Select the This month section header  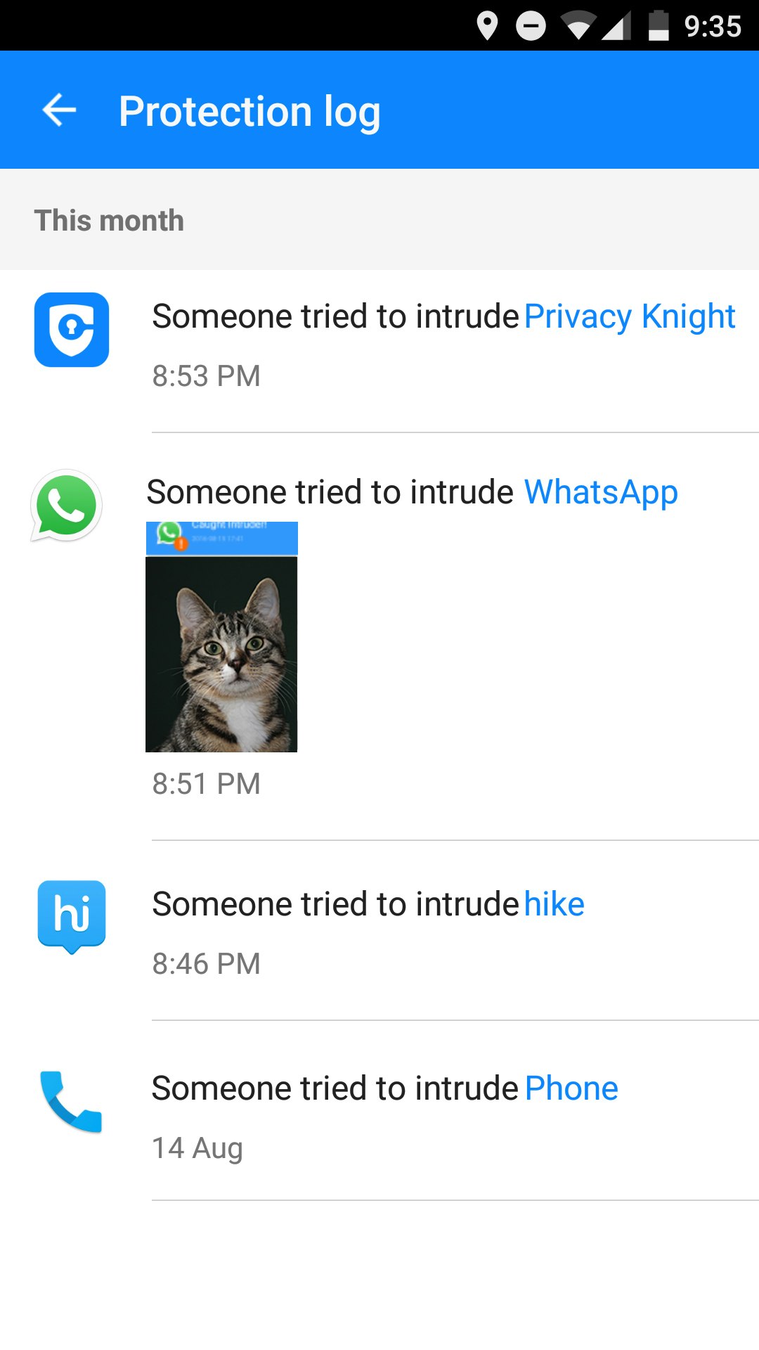pyautogui.click(x=110, y=220)
